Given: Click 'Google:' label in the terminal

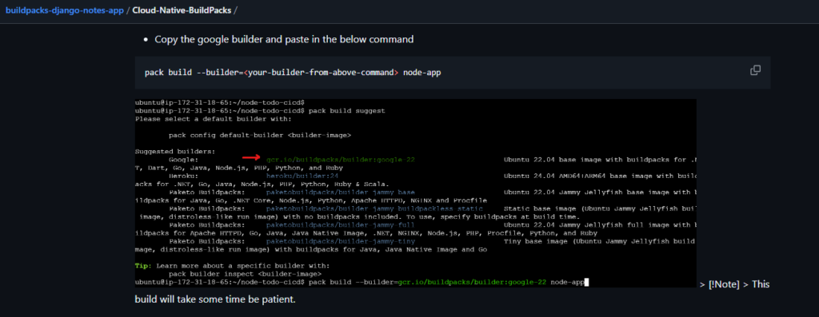Looking at the screenshot, I should point(183,159).
